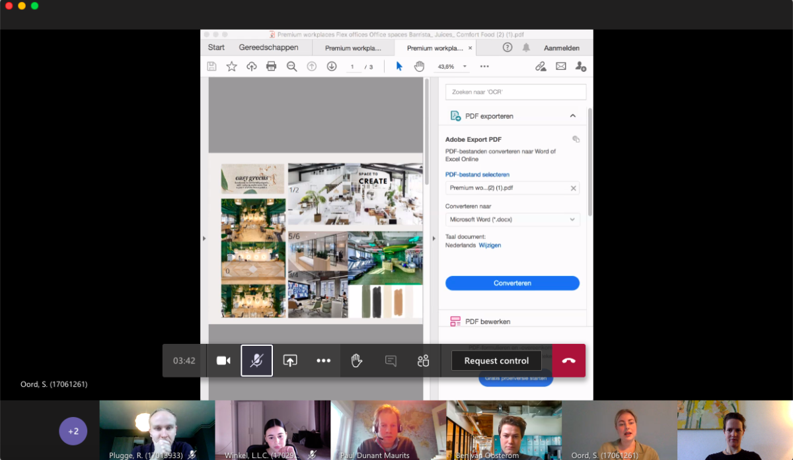
Task: Collapse the right tools pane arrow
Action: 434,238
